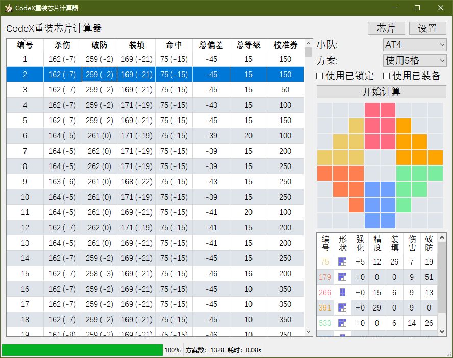Click the 方案数: 1328 status text
The image size is (453, 358).
click(205, 350)
